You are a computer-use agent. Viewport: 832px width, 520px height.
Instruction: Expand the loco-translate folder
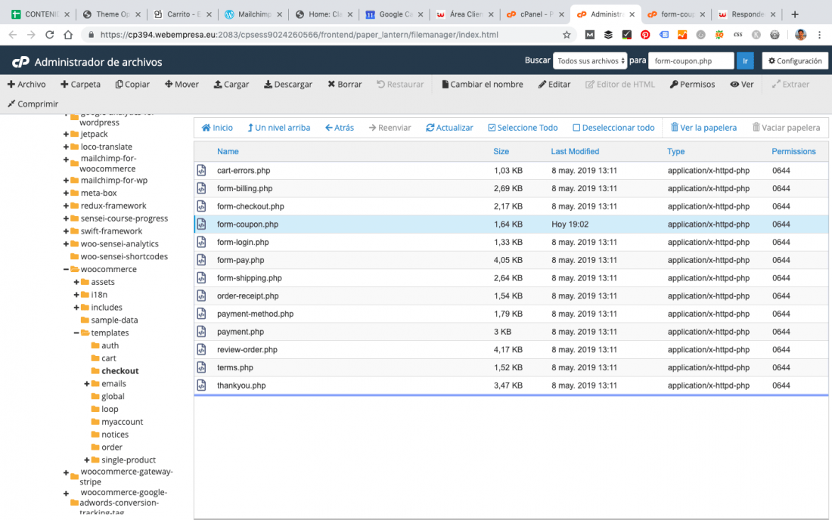click(x=66, y=147)
